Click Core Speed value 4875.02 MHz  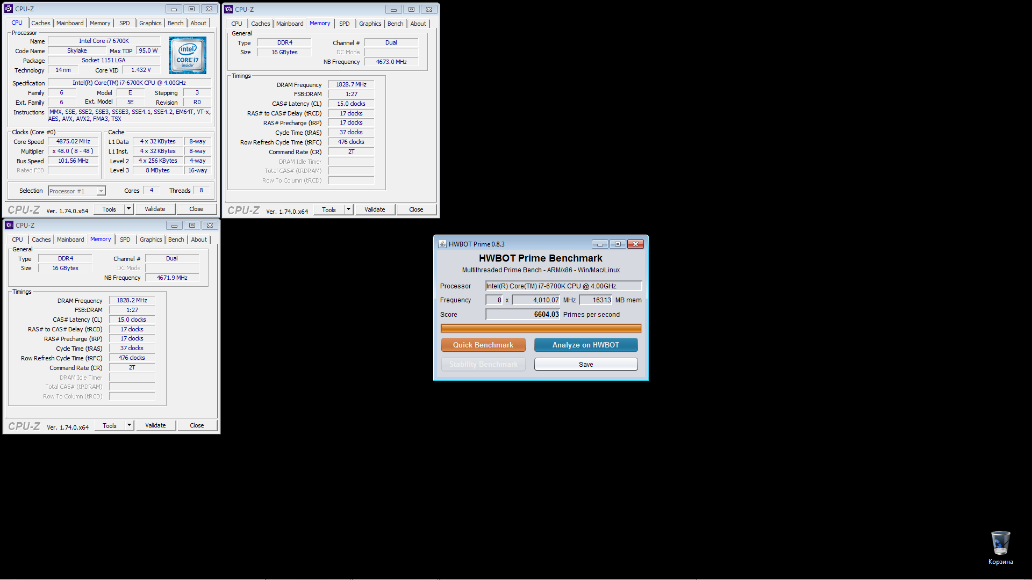[73, 142]
